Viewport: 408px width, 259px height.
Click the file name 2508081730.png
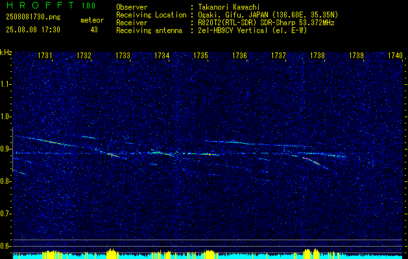coord(33,17)
